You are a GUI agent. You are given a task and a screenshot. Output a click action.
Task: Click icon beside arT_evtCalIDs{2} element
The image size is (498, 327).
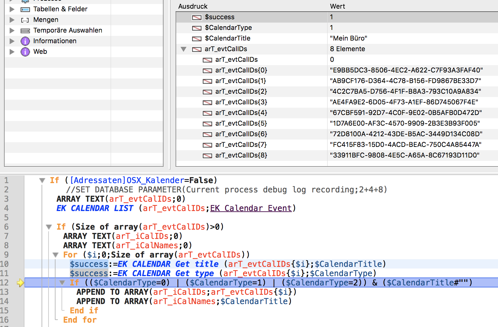coord(207,92)
